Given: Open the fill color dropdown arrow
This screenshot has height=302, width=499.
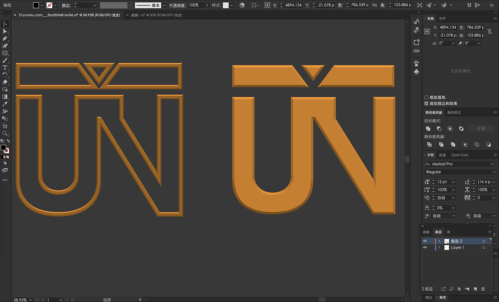Looking at the screenshot, I should click(42, 5).
